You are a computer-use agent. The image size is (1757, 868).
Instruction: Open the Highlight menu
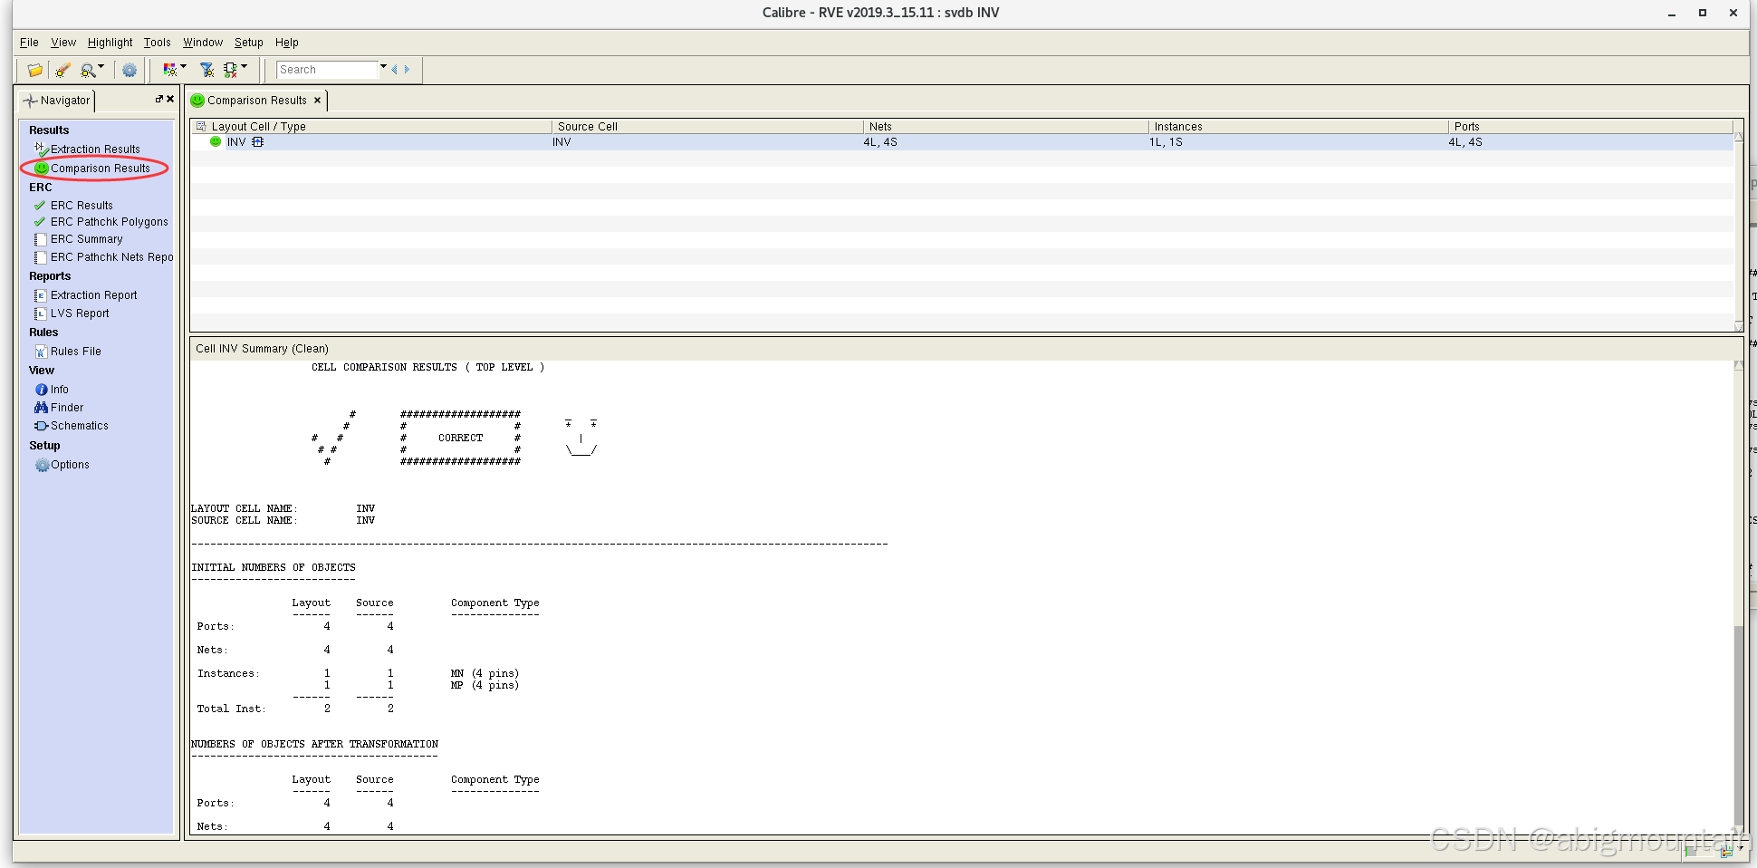click(109, 42)
